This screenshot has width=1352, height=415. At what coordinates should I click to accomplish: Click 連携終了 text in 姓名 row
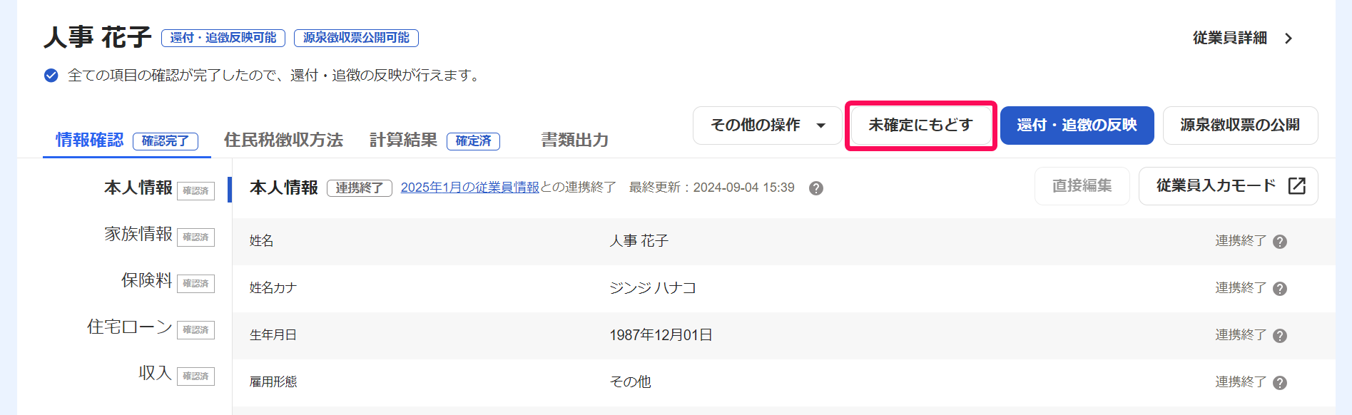1241,241
